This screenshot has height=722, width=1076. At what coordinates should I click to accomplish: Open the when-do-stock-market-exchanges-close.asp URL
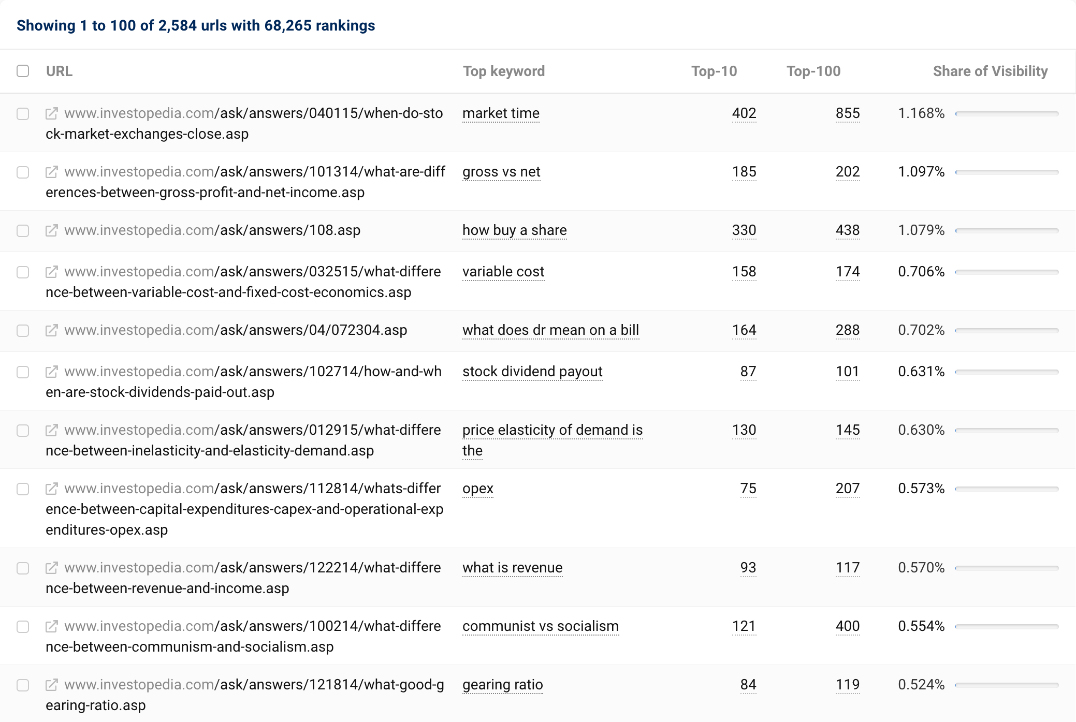tap(244, 124)
